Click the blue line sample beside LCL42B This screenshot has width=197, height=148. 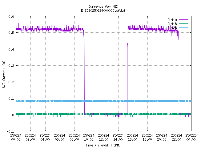pos(183,27)
